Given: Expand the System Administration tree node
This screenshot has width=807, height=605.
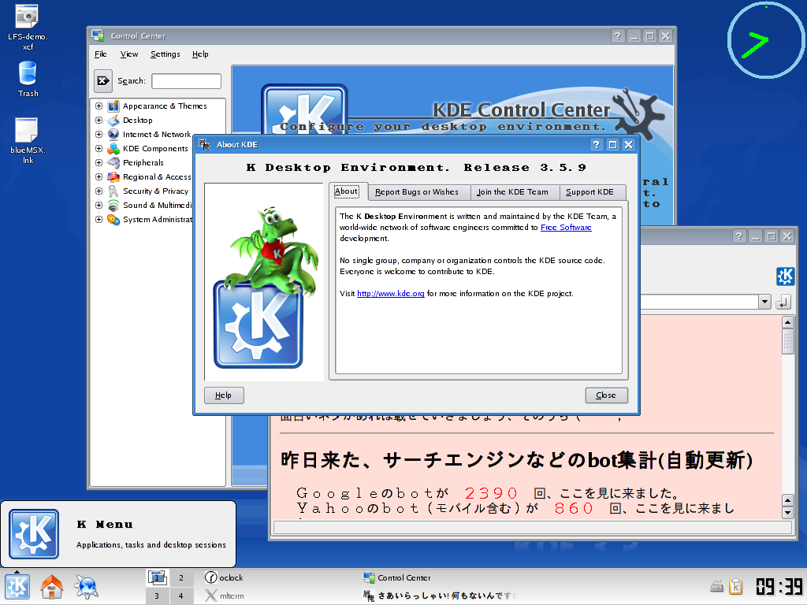Looking at the screenshot, I should [x=99, y=220].
